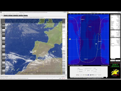Image resolution: width=121 pixels, height=91 pixels.
Task: Click the grid icon left of the X-shaped icon
Action: 94,75
